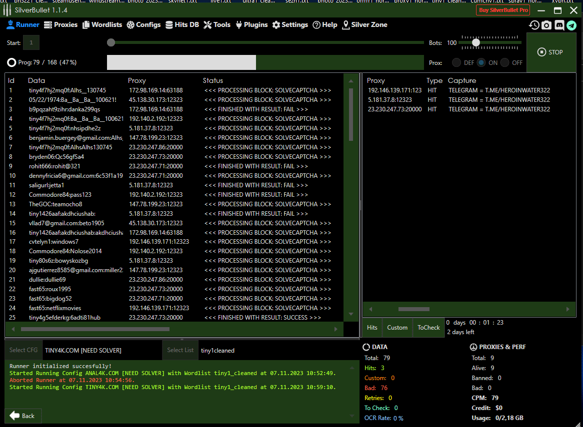Click the Back button

click(x=22, y=416)
